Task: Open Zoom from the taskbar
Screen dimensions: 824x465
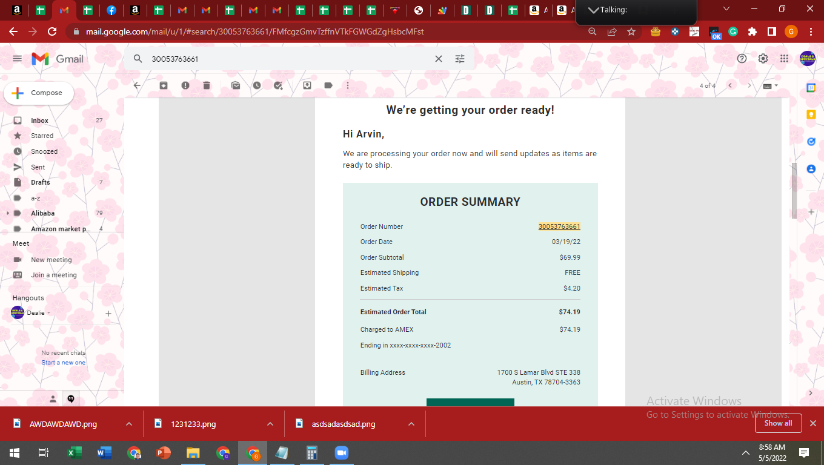Action: pos(342,453)
